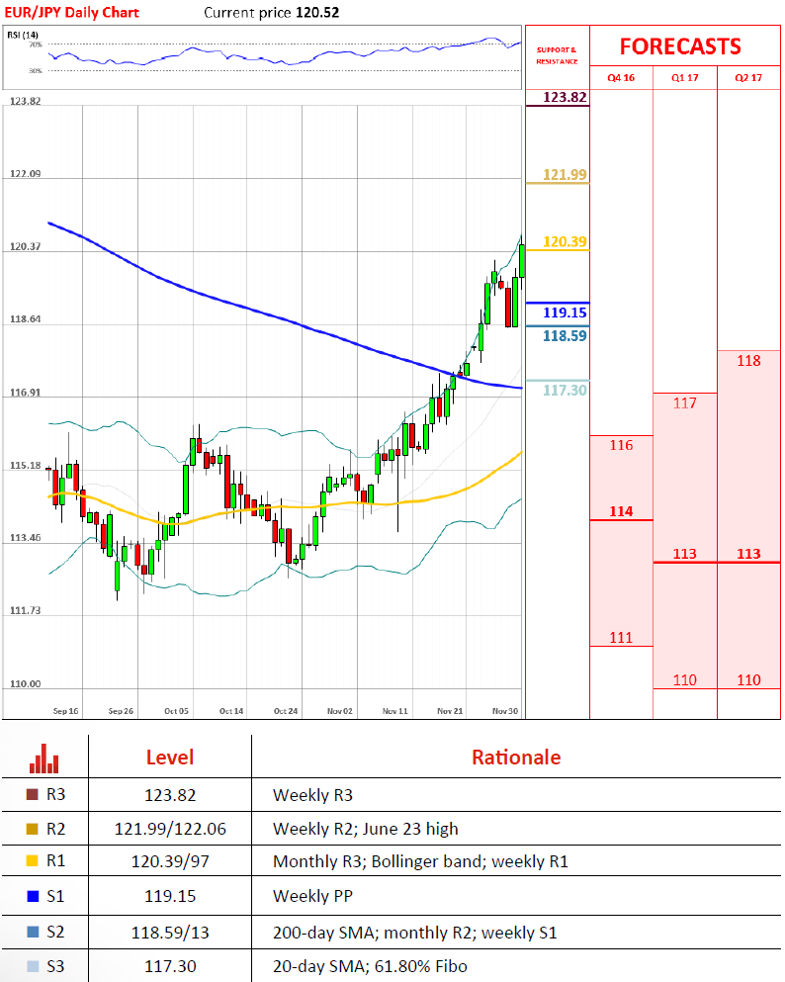Click the 110.00 price axis label

click(x=25, y=684)
